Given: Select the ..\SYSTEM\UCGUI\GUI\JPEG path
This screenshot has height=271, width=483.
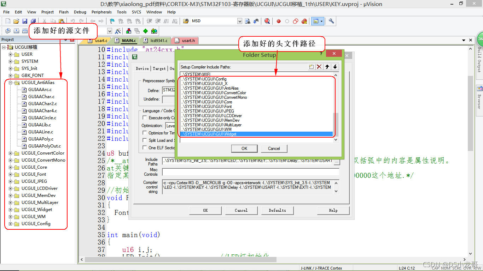Looking at the screenshot, I should pos(256,111).
